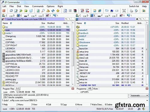Click the command line input field
The width and height of the screenshot is (150, 112).
pyautogui.click(x=73, y=100)
